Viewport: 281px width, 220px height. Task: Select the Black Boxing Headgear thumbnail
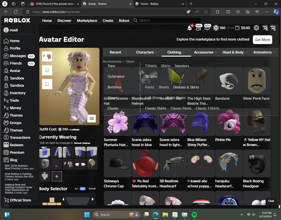point(257,163)
